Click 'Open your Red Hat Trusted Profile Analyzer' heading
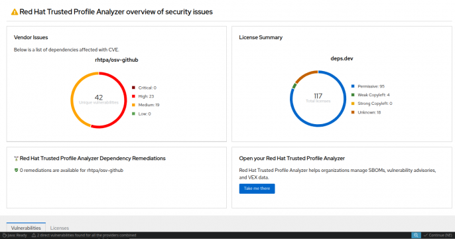455x239 pixels. (292, 158)
